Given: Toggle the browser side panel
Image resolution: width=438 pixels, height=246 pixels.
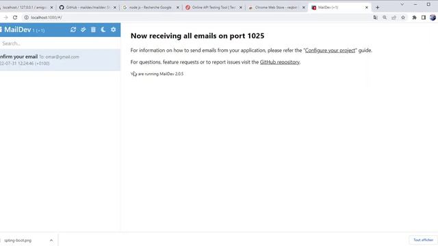Looking at the screenshot, I should pos(424,18).
